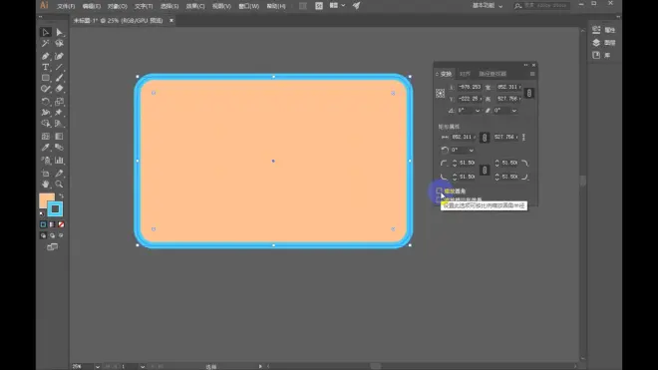Open the 窗口(W) menu
658x370 pixels.
248,6
